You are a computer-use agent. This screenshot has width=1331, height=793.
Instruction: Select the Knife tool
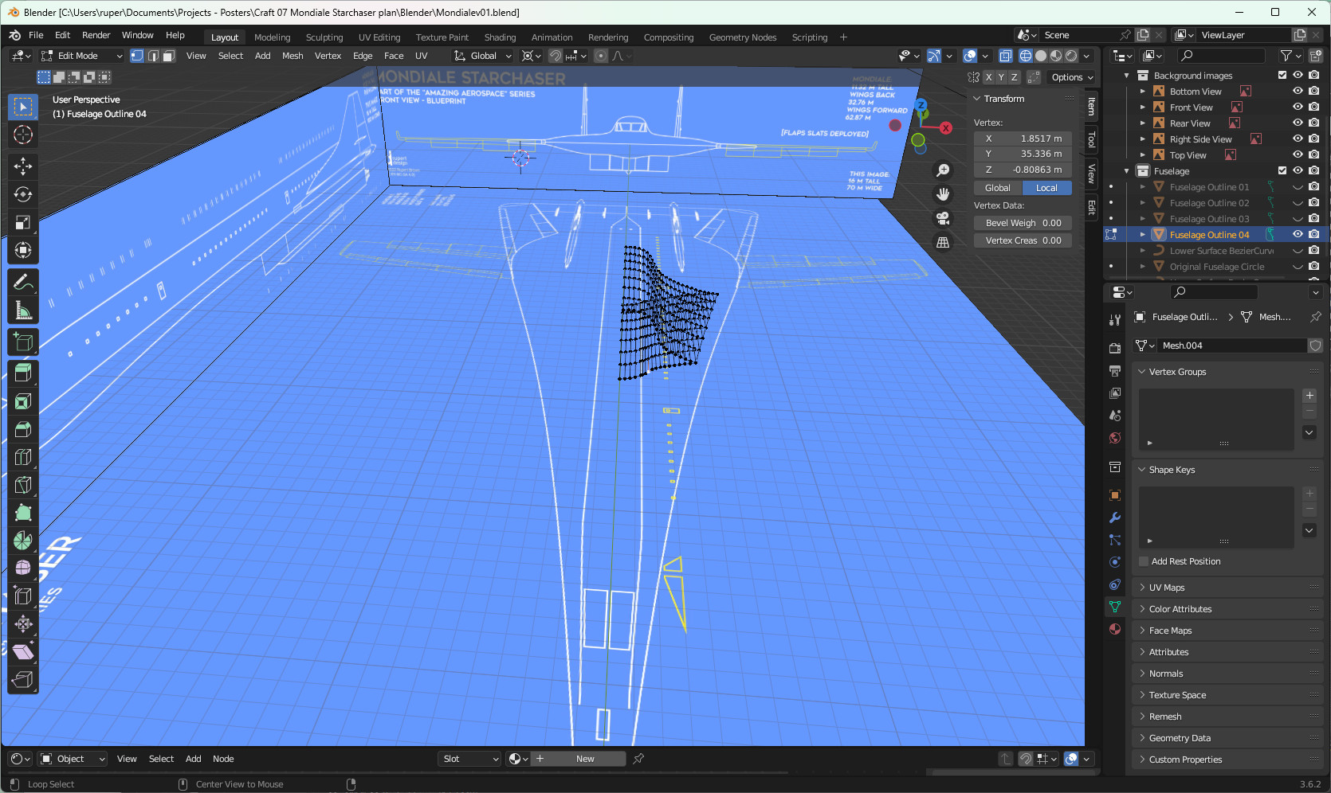(x=23, y=485)
